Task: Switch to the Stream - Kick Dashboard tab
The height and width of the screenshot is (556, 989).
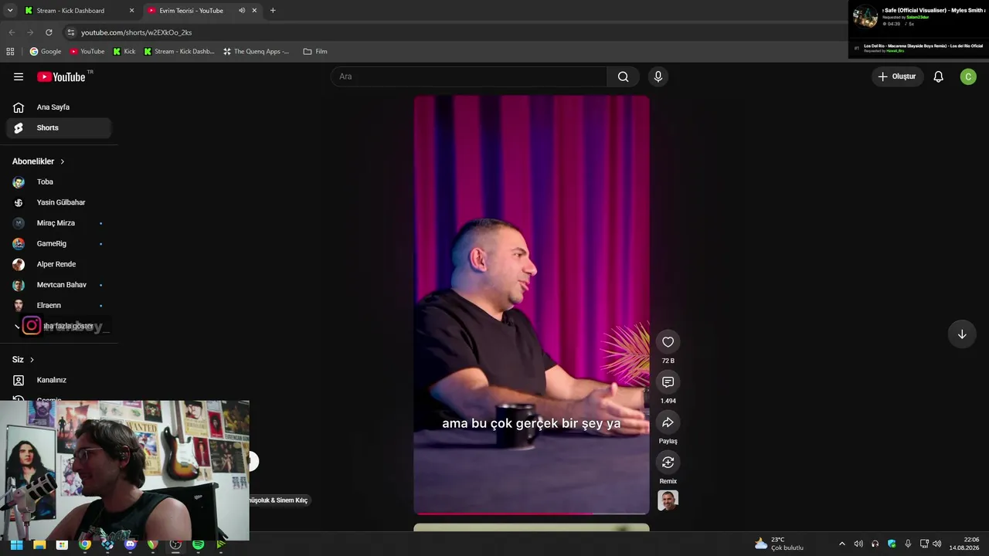Action: point(80,11)
